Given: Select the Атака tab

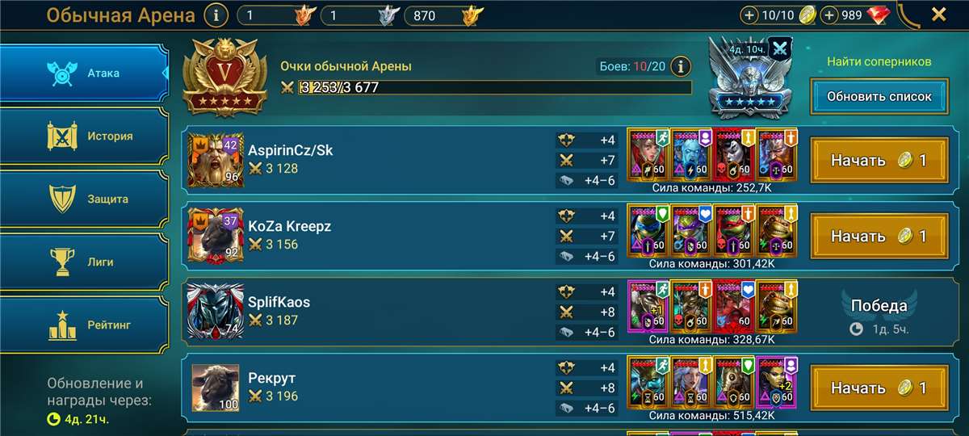Looking at the screenshot, I should (84, 73).
